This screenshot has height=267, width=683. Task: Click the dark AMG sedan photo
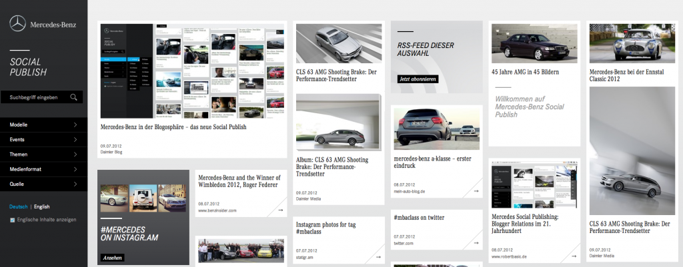(x=534, y=43)
